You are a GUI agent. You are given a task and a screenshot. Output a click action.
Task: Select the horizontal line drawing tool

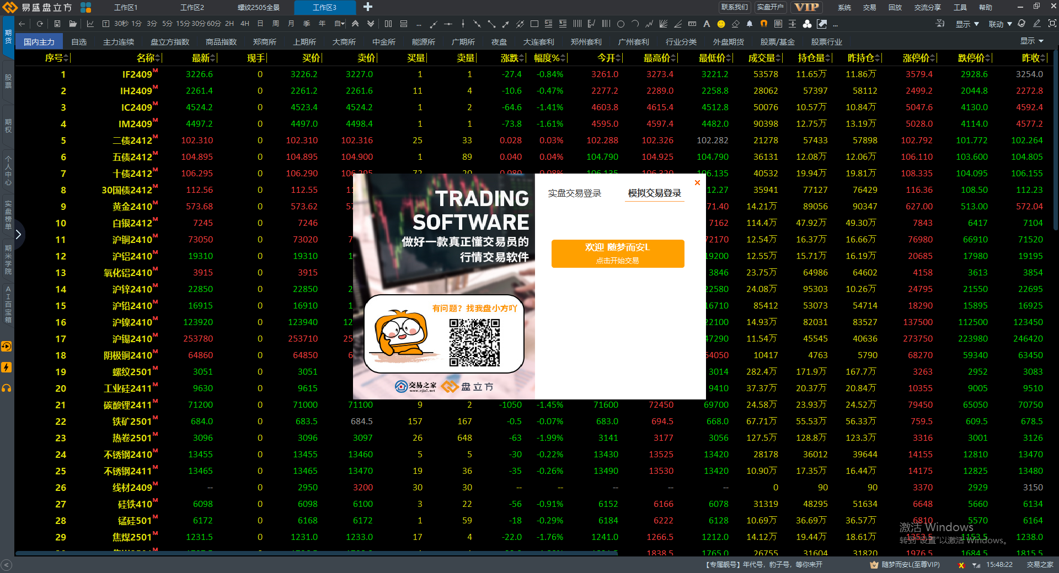[x=448, y=24]
